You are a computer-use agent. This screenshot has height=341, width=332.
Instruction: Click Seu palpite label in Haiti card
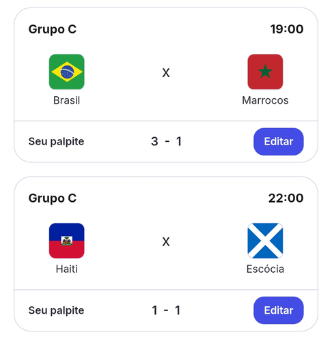(x=56, y=310)
